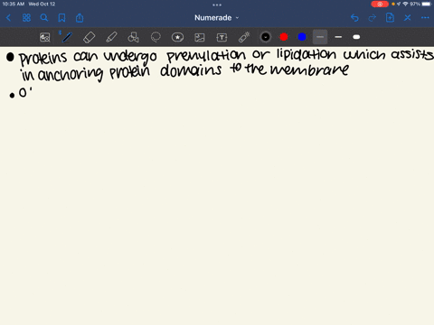Close the editing toolbar with X

tap(408, 18)
